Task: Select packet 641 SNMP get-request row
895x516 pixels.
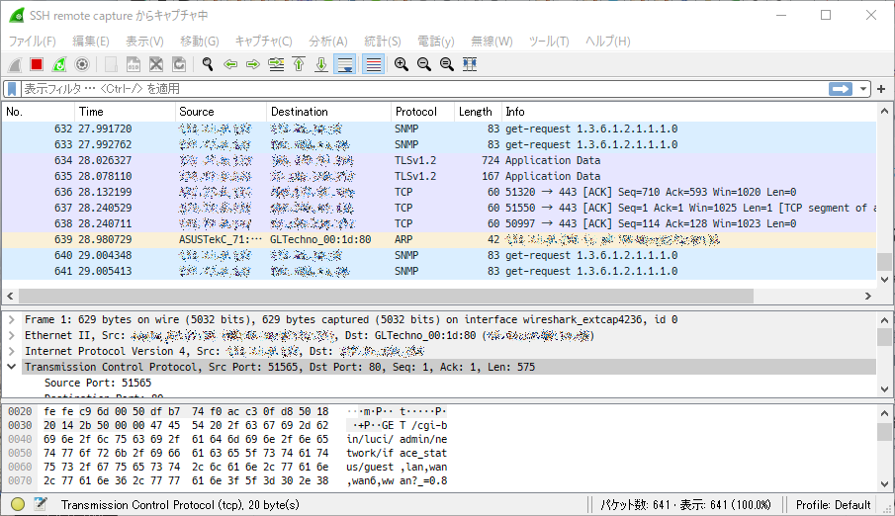Action: (439, 271)
